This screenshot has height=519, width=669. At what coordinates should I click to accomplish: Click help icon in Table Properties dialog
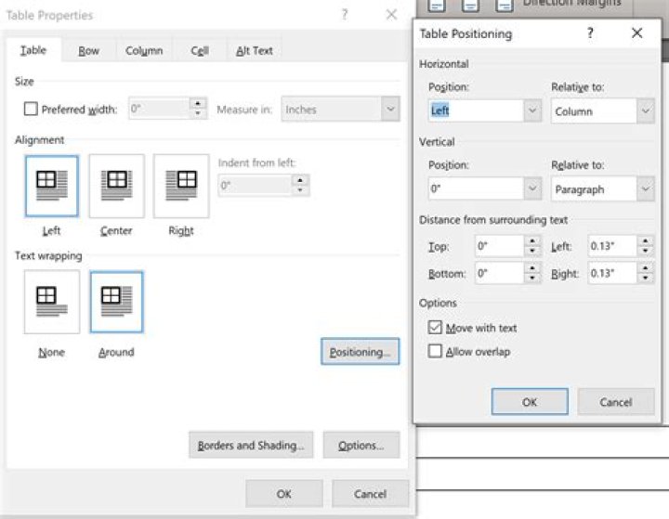[x=345, y=15]
